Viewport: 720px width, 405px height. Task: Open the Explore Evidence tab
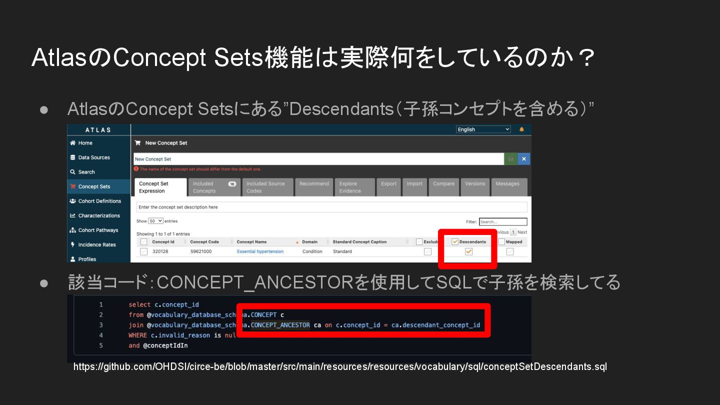(x=354, y=187)
